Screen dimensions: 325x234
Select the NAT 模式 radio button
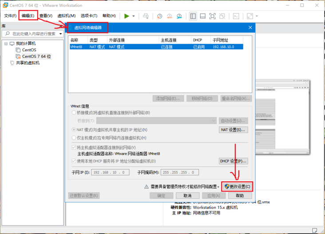point(74,130)
